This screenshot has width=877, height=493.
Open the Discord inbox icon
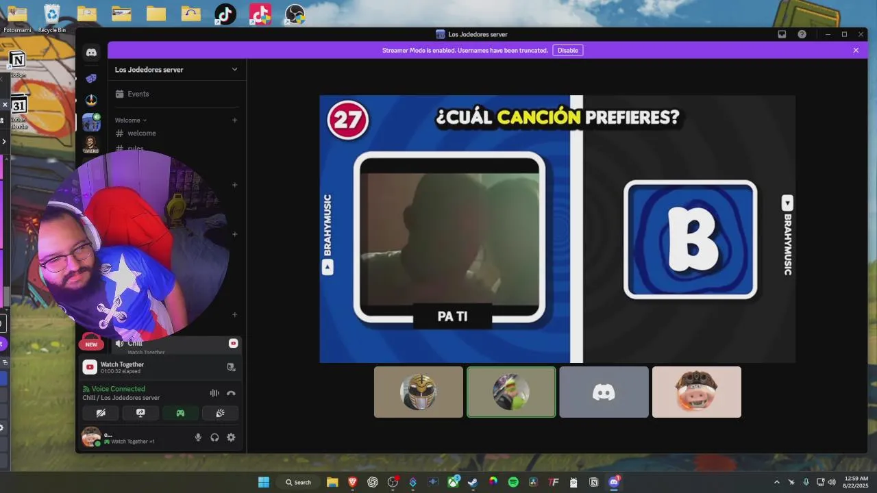[x=782, y=34]
